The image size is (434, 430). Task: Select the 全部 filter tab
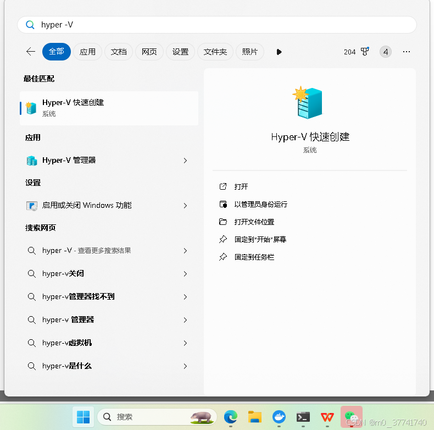click(x=57, y=52)
